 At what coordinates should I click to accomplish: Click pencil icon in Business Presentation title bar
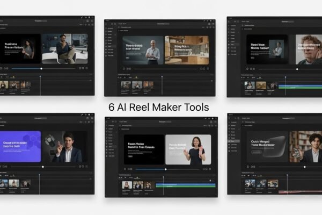click(82, 18)
